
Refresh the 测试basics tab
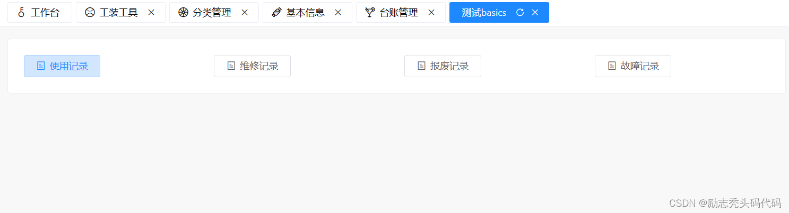click(520, 13)
